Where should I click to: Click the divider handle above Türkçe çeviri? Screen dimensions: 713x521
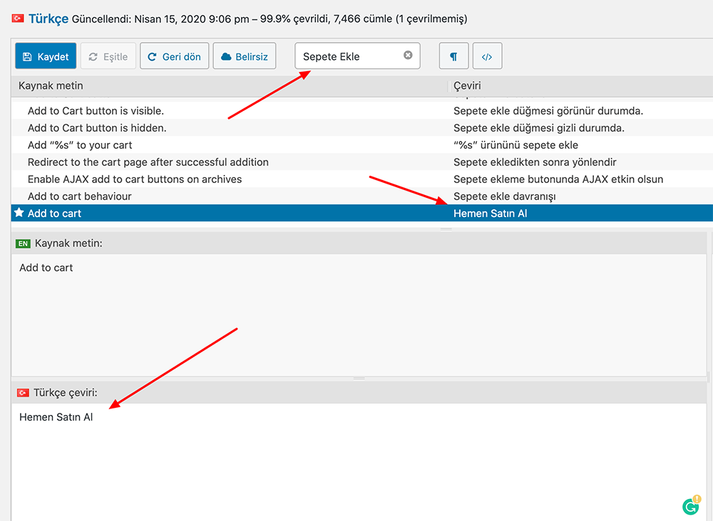(359, 379)
